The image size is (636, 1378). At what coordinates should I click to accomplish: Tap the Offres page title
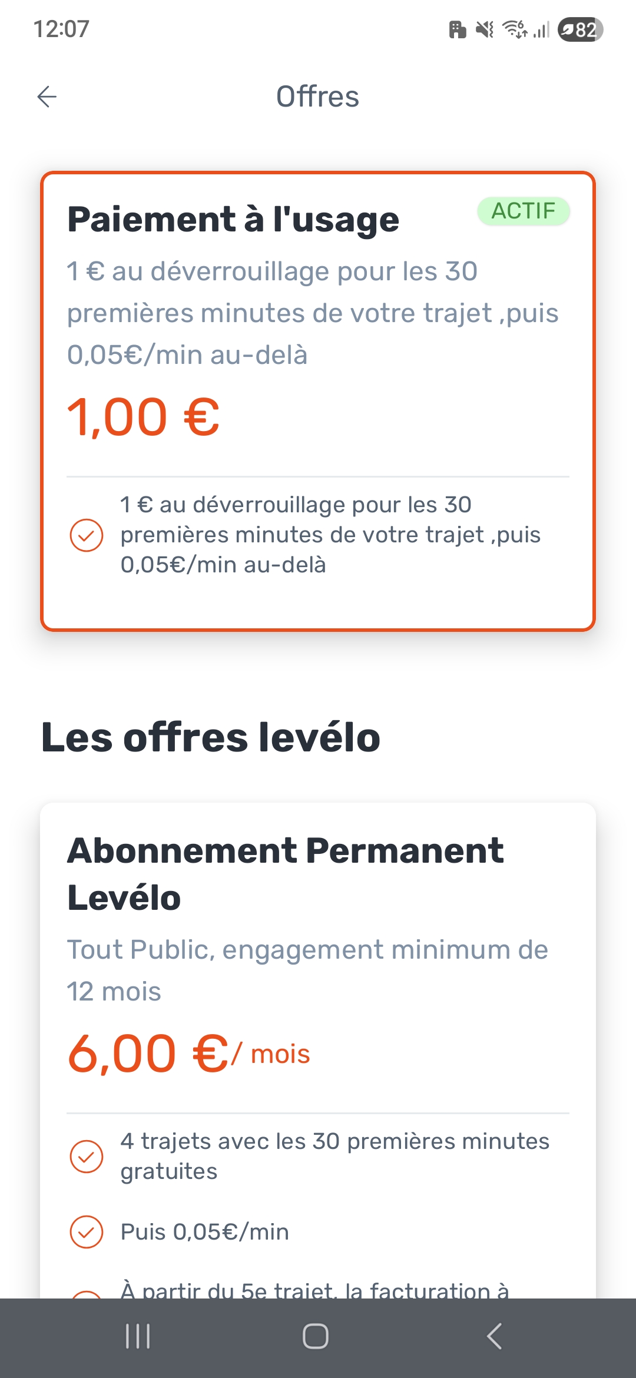(x=317, y=97)
